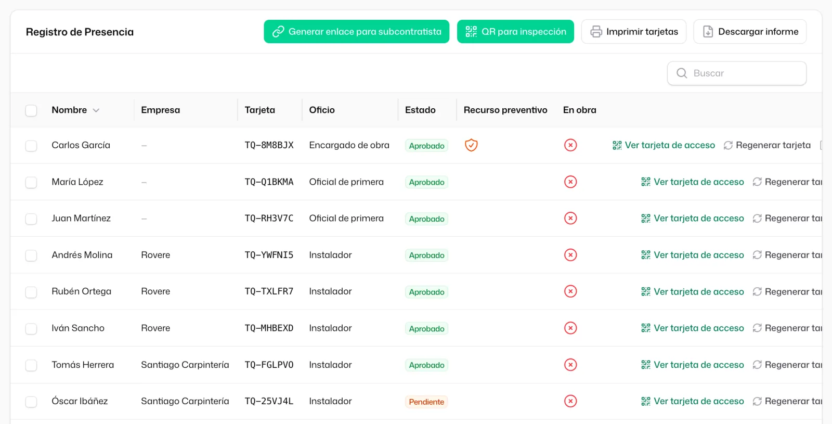Click the En obra X icon for María López
Image resolution: width=832 pixels, height=424 pixels.
tap(570, 182)
